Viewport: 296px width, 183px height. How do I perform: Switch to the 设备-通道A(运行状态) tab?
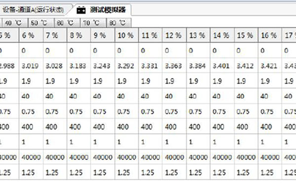pos(34,10)
